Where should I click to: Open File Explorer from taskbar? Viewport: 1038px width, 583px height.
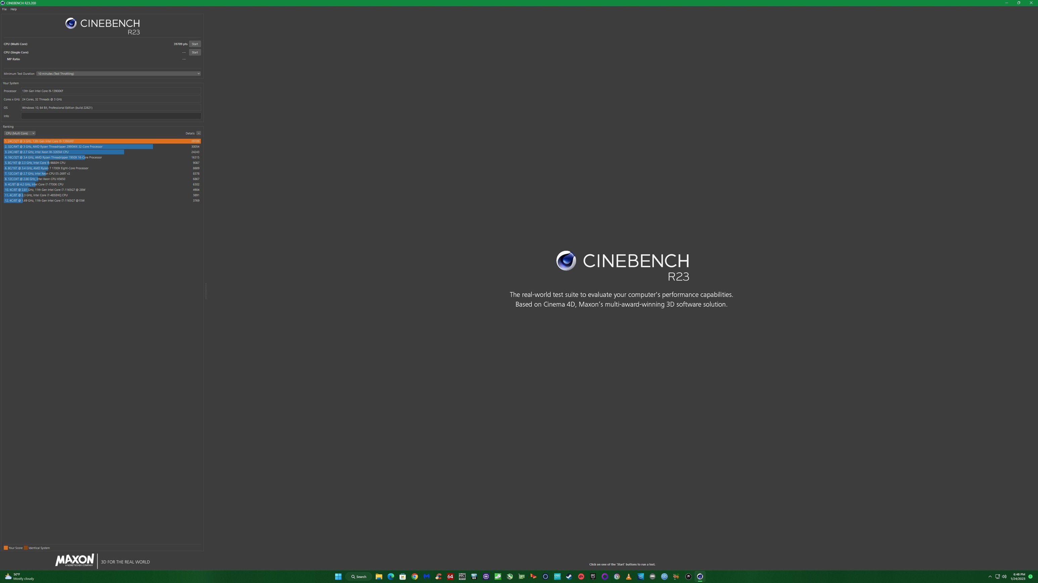(379, 577)
